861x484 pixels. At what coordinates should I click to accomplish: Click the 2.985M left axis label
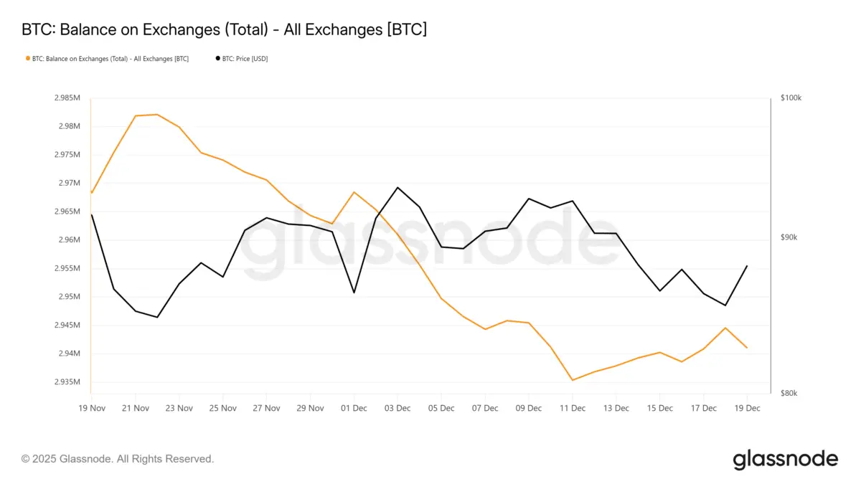pos(67,98)
